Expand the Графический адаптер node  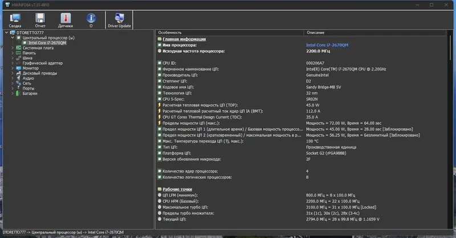pyautogui.click(x=13, y=63)
